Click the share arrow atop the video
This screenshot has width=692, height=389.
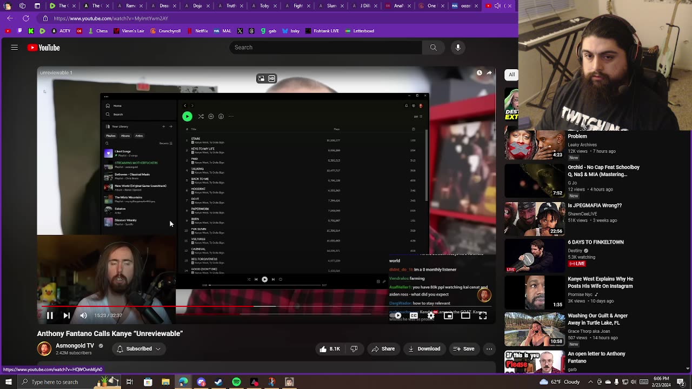489,73
